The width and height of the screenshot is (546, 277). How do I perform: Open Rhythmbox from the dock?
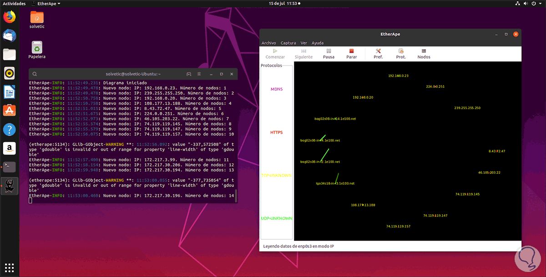point(9,73)
